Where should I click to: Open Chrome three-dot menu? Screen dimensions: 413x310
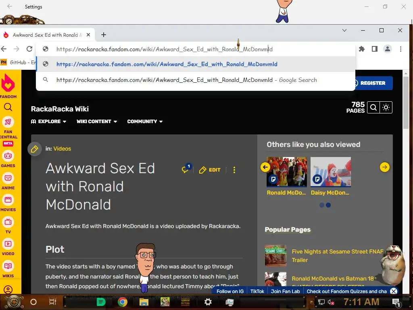coord(400,49)
